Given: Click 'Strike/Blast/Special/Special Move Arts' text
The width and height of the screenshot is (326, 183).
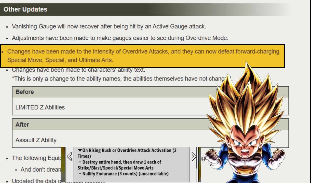Looking at the screenshot, I should [x=116, y=168].
